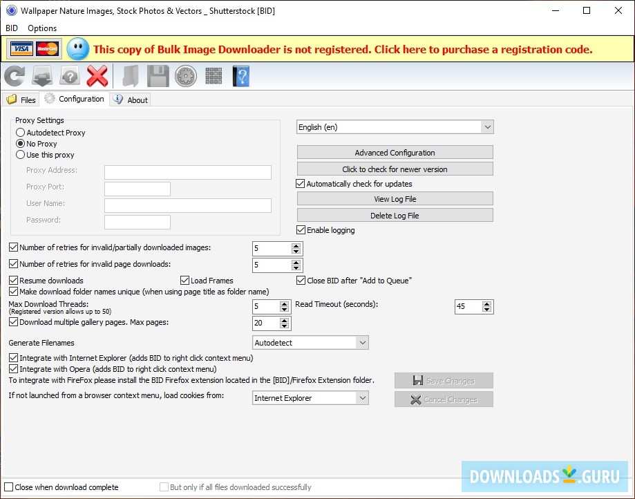
Task: Click the download toolbar icon
Action: pyautogui.click(x=42, y=76)
